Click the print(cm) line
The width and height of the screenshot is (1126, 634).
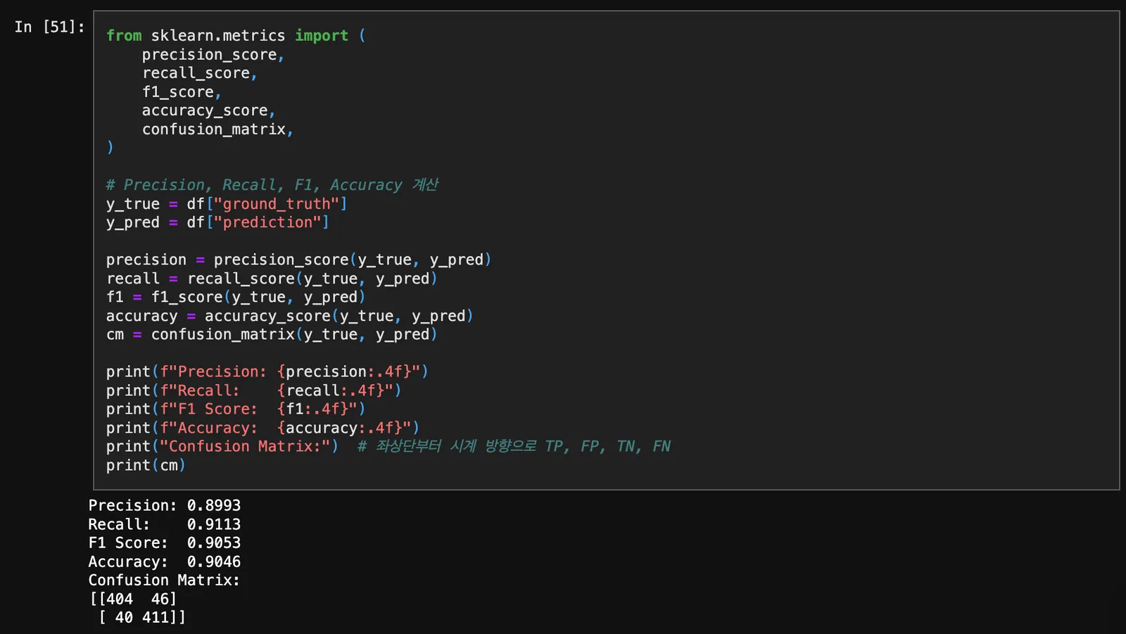(x=146, y=465)
